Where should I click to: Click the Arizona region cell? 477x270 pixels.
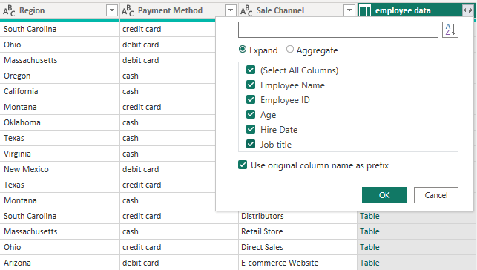point(60,263)
